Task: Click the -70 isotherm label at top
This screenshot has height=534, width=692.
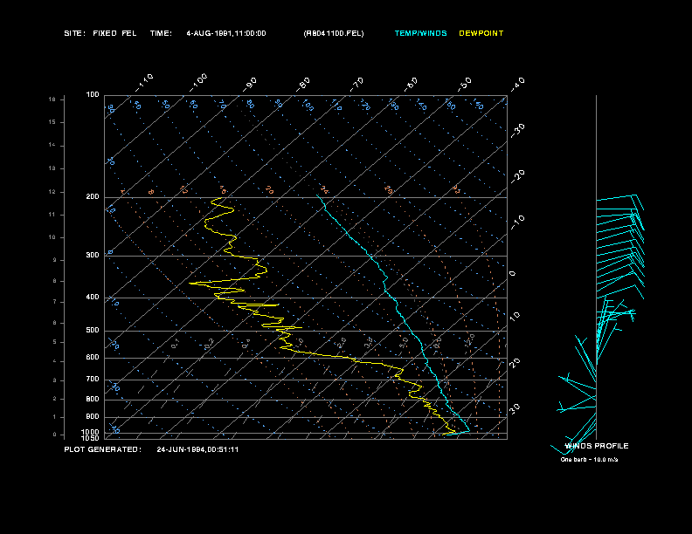Action: (356, 84)
